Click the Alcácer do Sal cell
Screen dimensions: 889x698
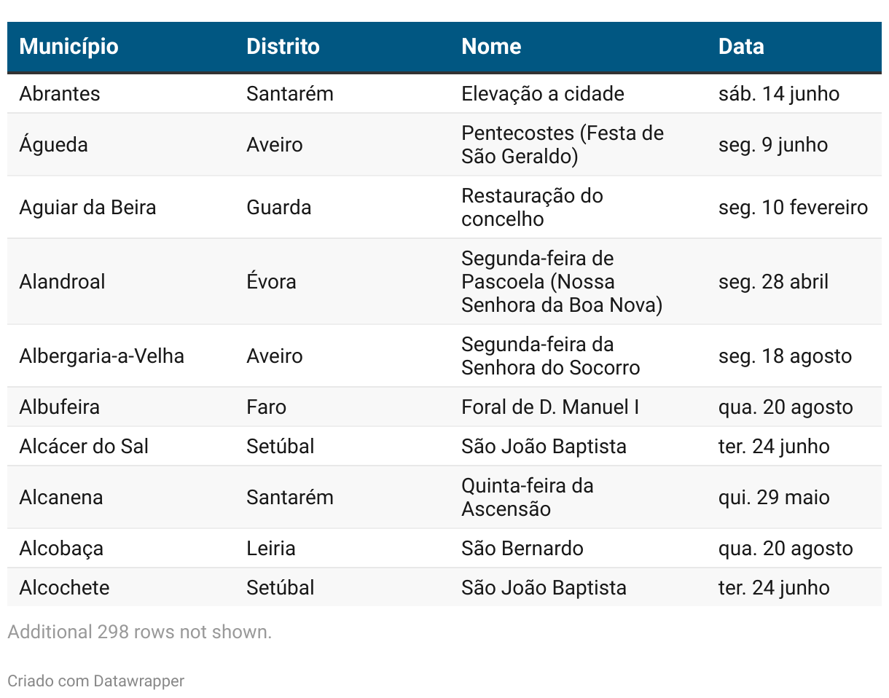[x=84, y=447]
